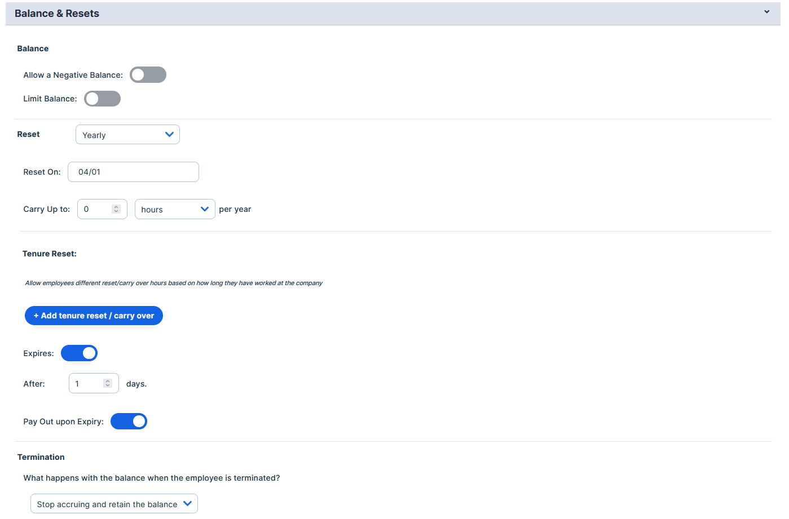789x519 pixels.
Task: Click the Termination heading text
Action: click(41, 457)
